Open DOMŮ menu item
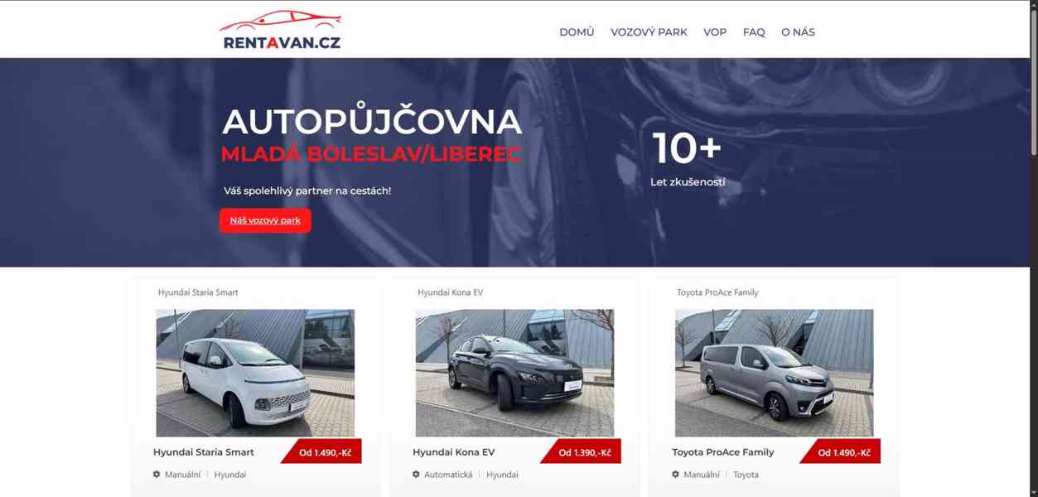Viewport: 1038px width, 497px height. (577, 32)
